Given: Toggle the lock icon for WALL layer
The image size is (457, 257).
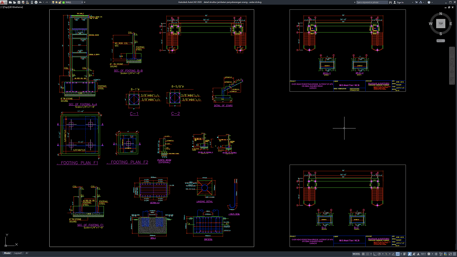Looking at the screenshot, I should click(60, 2).
